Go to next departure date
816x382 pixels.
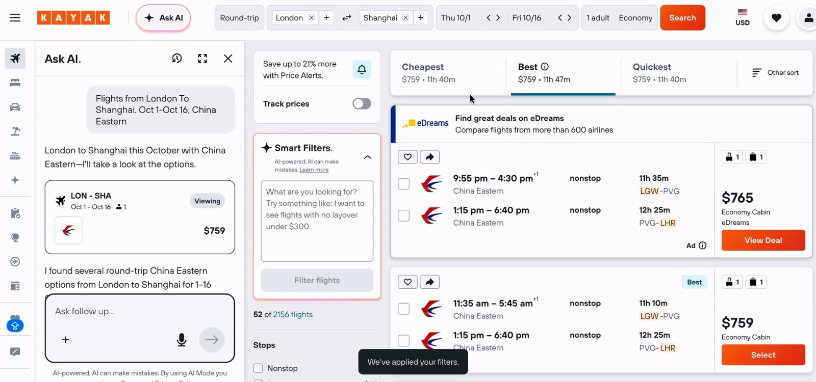click(498, 18)
